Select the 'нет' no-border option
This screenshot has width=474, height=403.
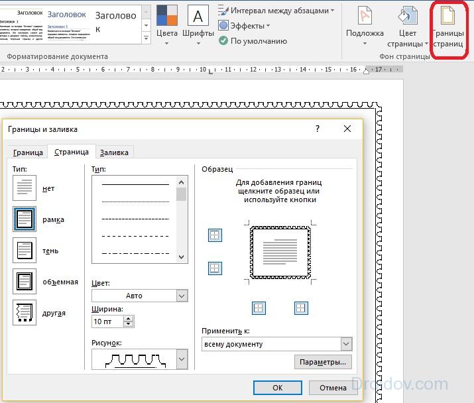click(x=25, y=189)
